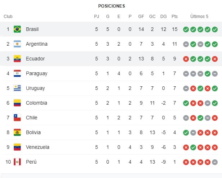The image size is (222, 178).
Task: Click the Chile flag icon
Action: (x=17, y=118)
